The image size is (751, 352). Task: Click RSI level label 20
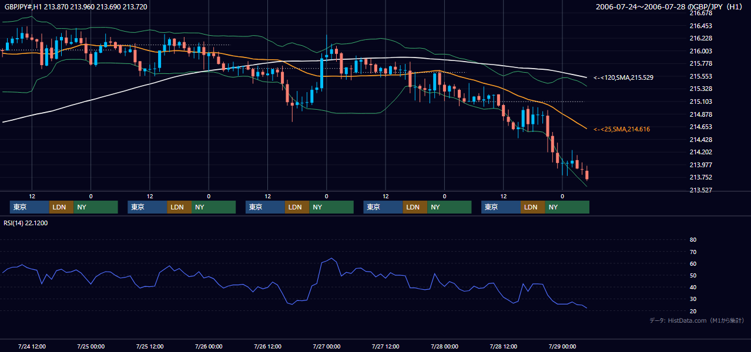click(693, 311)
